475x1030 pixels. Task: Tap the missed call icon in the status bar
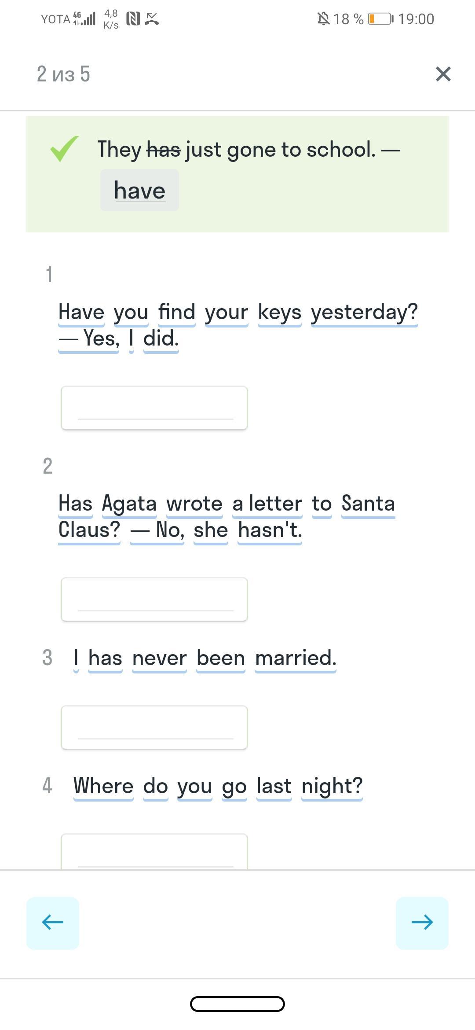pyautogui.click(x=152, y=18)
